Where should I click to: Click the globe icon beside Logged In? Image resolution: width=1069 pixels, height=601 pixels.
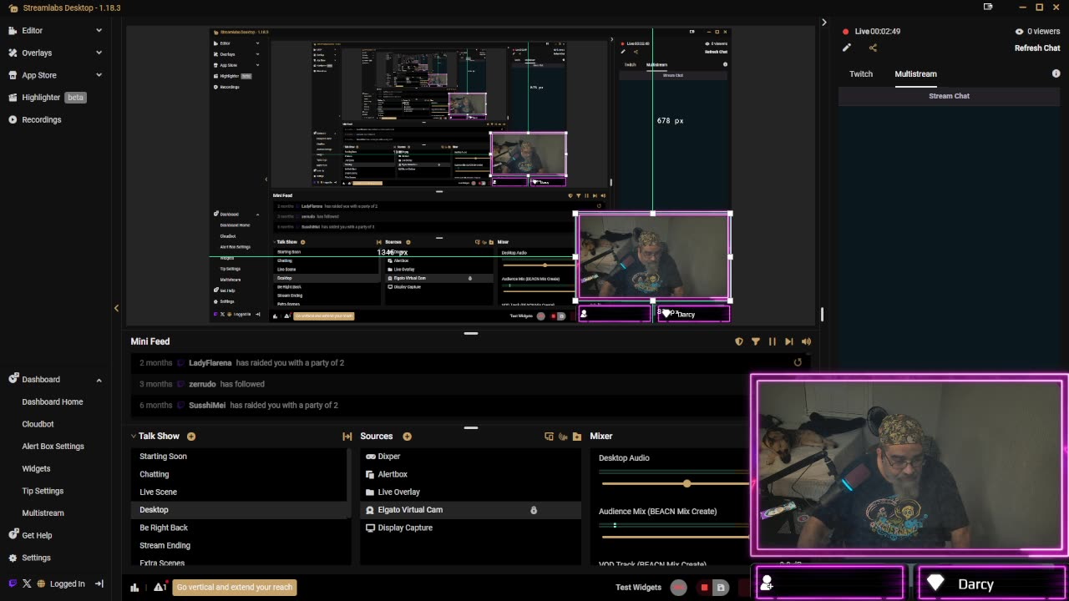[41, 584]
